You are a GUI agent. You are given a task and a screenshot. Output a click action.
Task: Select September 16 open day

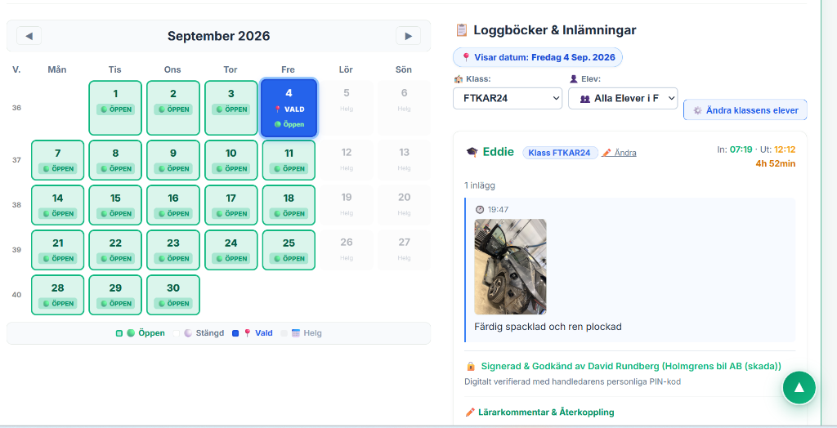173,205
